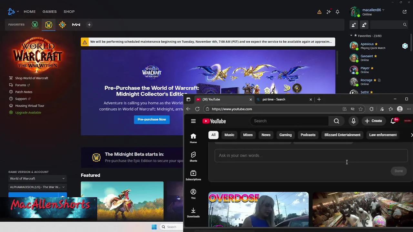Open the SHOP tab in Battle.net
The width and height of the screenshot is (413, 232).
[69, 12]
